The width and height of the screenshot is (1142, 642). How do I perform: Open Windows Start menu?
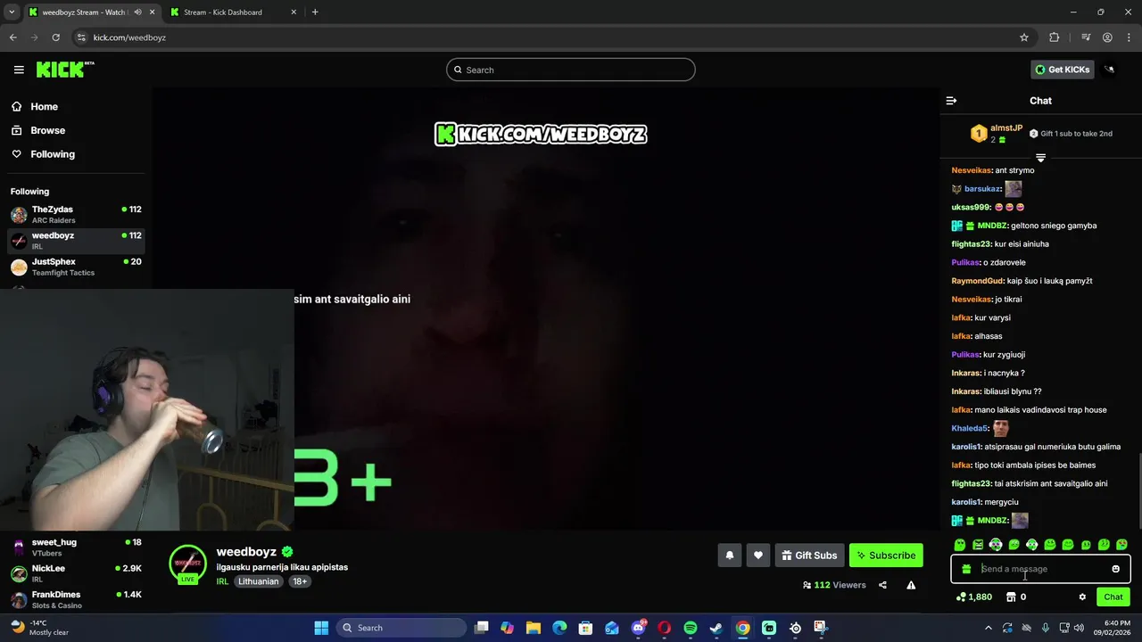click(321, 628)
